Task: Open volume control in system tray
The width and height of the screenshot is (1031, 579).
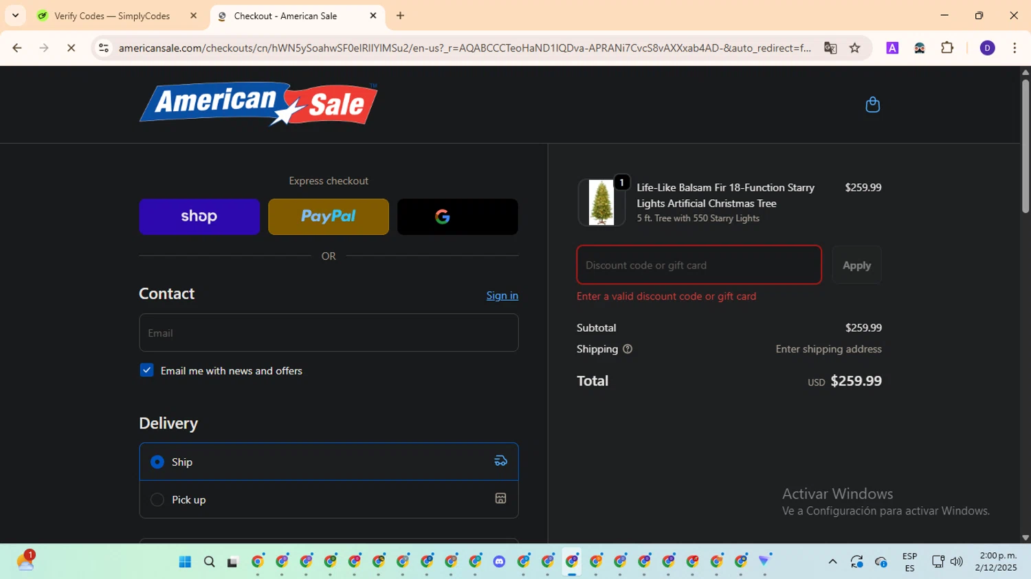Action: (x=957, y=562)
